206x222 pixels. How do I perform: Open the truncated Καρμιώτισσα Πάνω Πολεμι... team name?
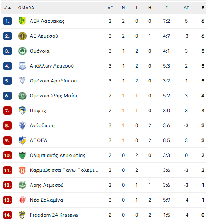64,170
